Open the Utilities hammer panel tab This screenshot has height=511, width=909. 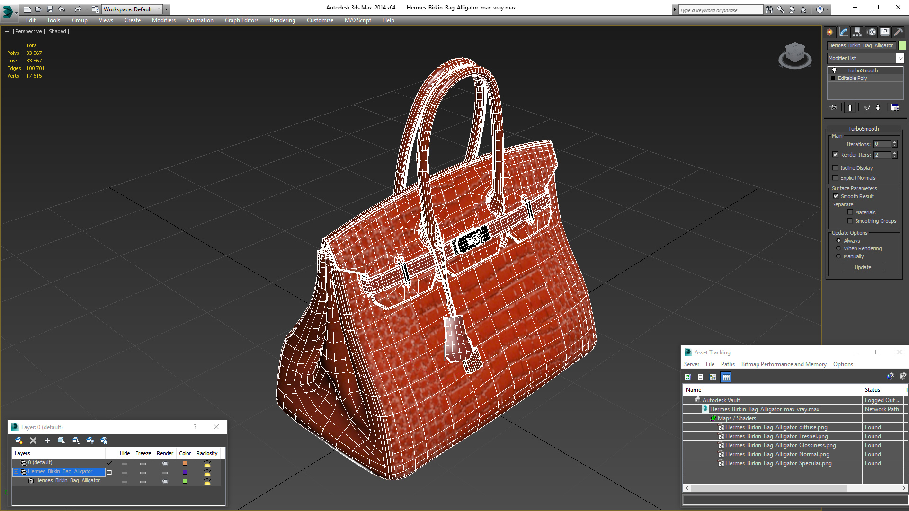click(898, 32)
